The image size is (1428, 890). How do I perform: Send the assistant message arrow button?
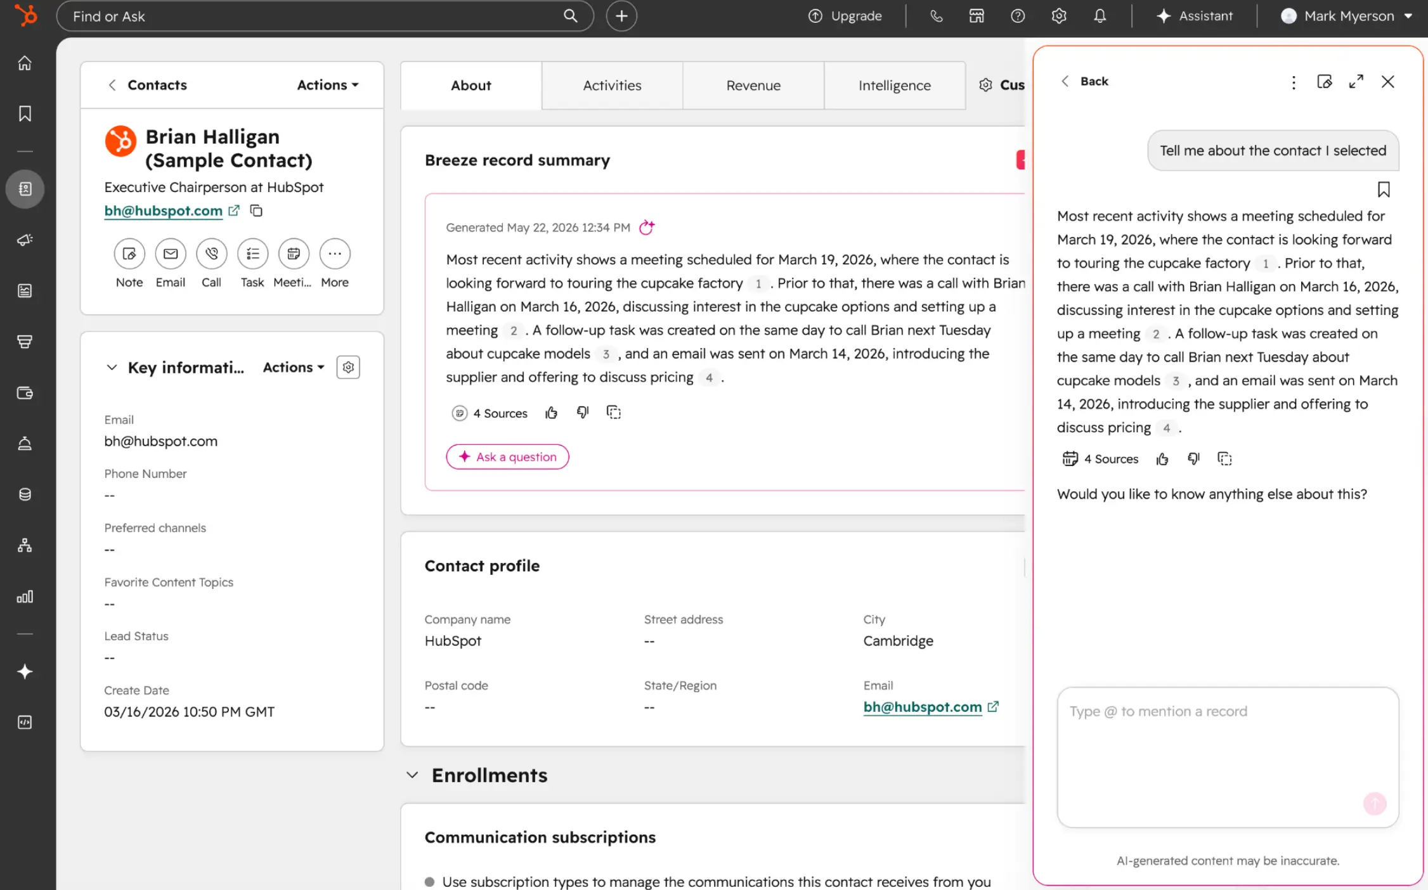1375,804
